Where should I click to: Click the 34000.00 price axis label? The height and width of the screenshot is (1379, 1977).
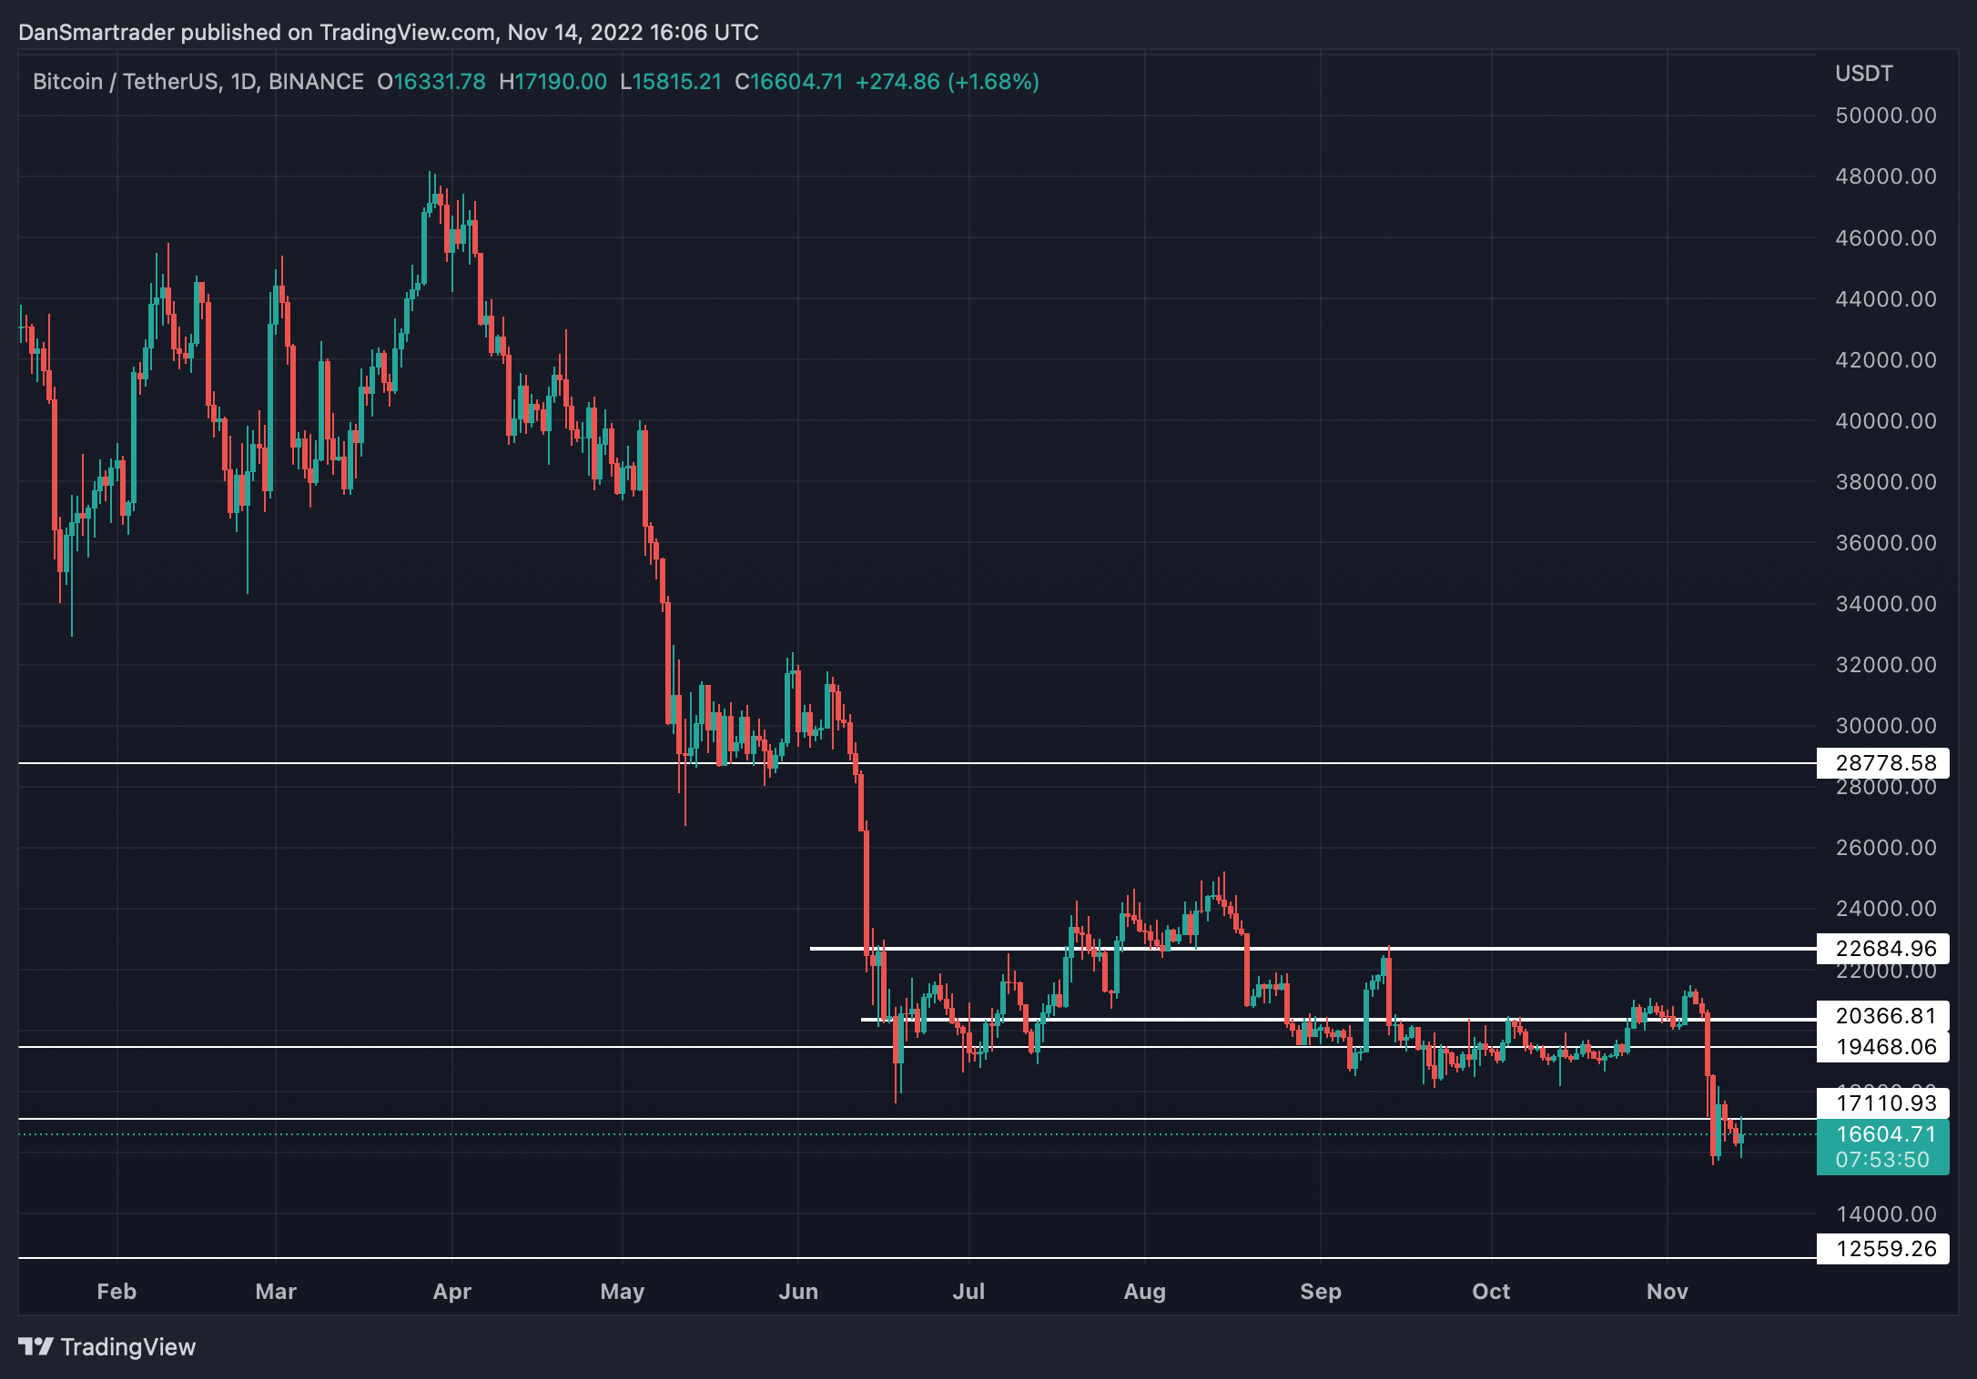tap(1886, 604)
